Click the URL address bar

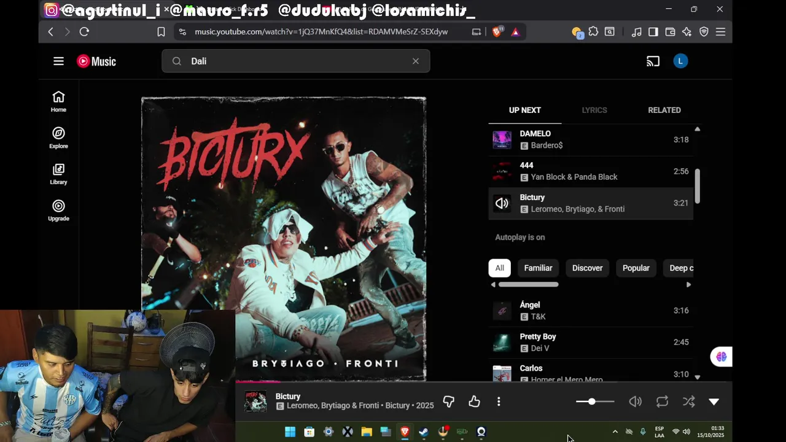pyautogui.click(x=321, y=32)
